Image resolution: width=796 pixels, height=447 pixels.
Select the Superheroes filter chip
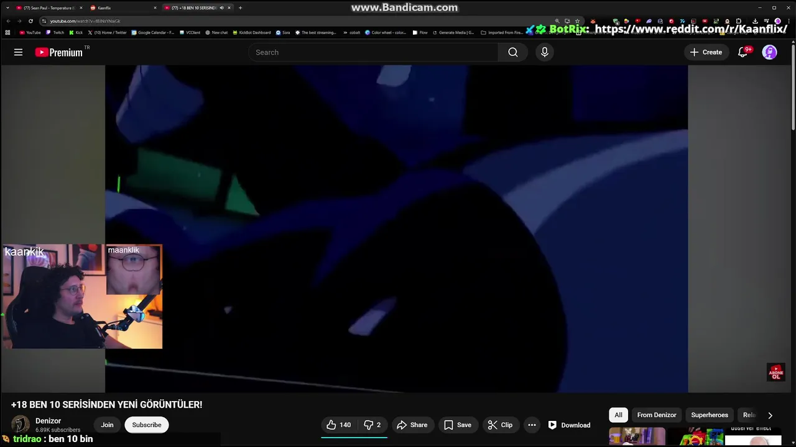click(710, 415)
